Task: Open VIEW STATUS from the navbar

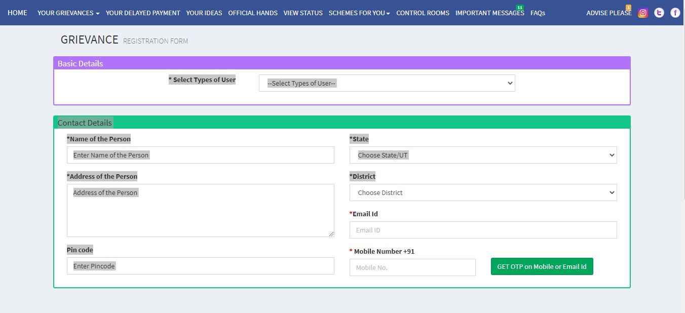Action: [303, 13]
